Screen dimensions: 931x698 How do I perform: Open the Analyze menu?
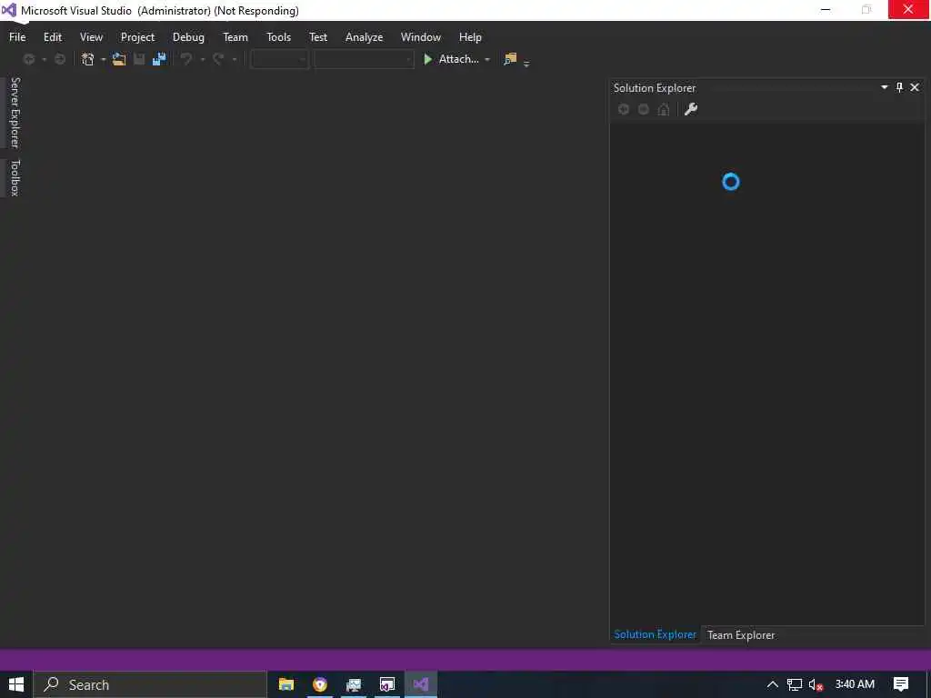pos(364,36)
